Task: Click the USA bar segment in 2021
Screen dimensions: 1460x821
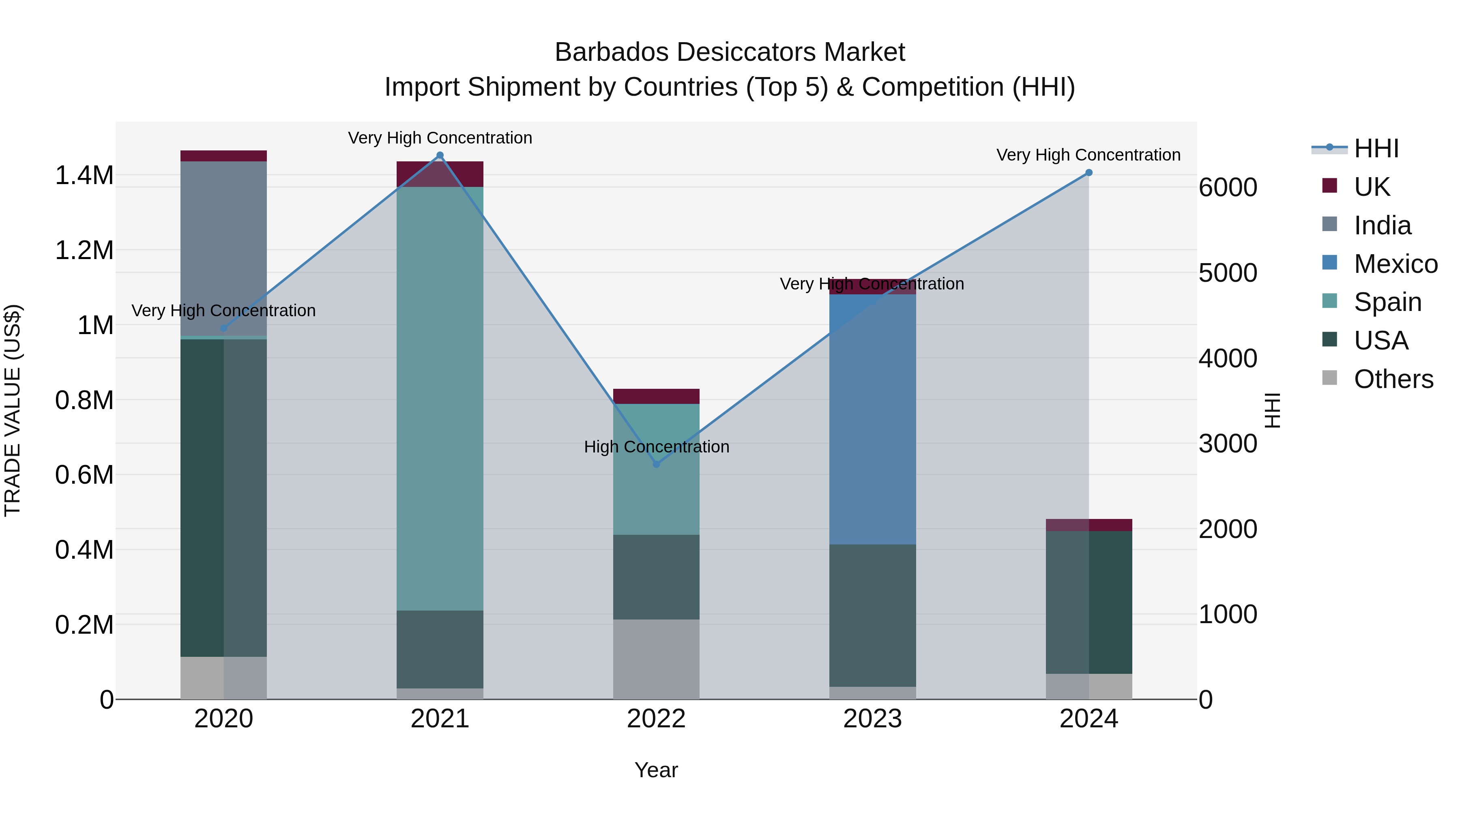Action: 440,650
